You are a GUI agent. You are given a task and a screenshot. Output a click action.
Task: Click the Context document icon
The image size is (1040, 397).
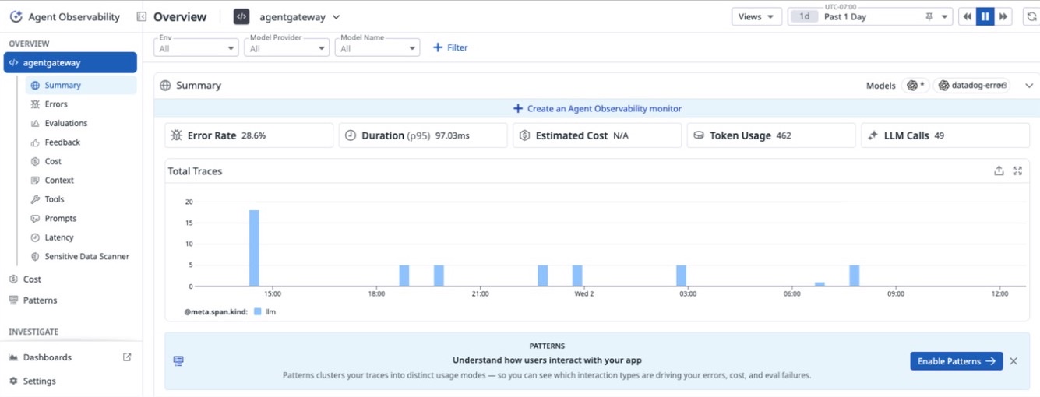coord(35,181)
